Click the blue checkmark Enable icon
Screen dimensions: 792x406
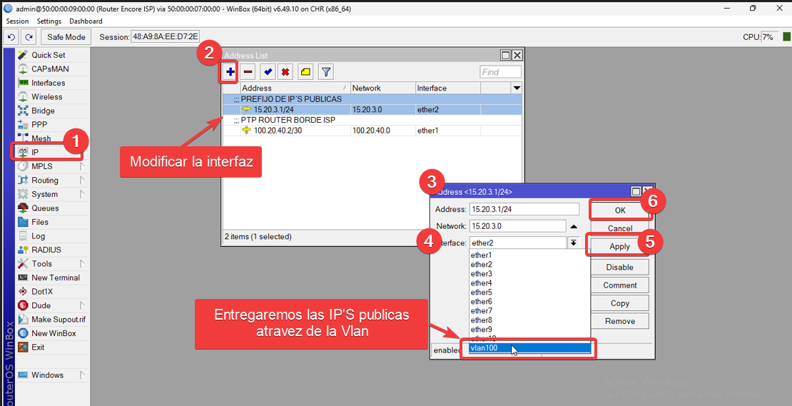[268, 71]
